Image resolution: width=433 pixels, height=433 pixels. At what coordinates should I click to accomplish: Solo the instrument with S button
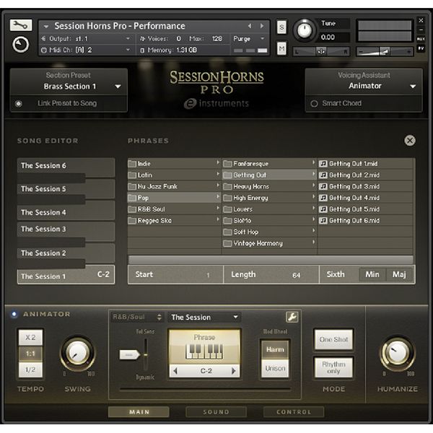(x=281, y=27)
